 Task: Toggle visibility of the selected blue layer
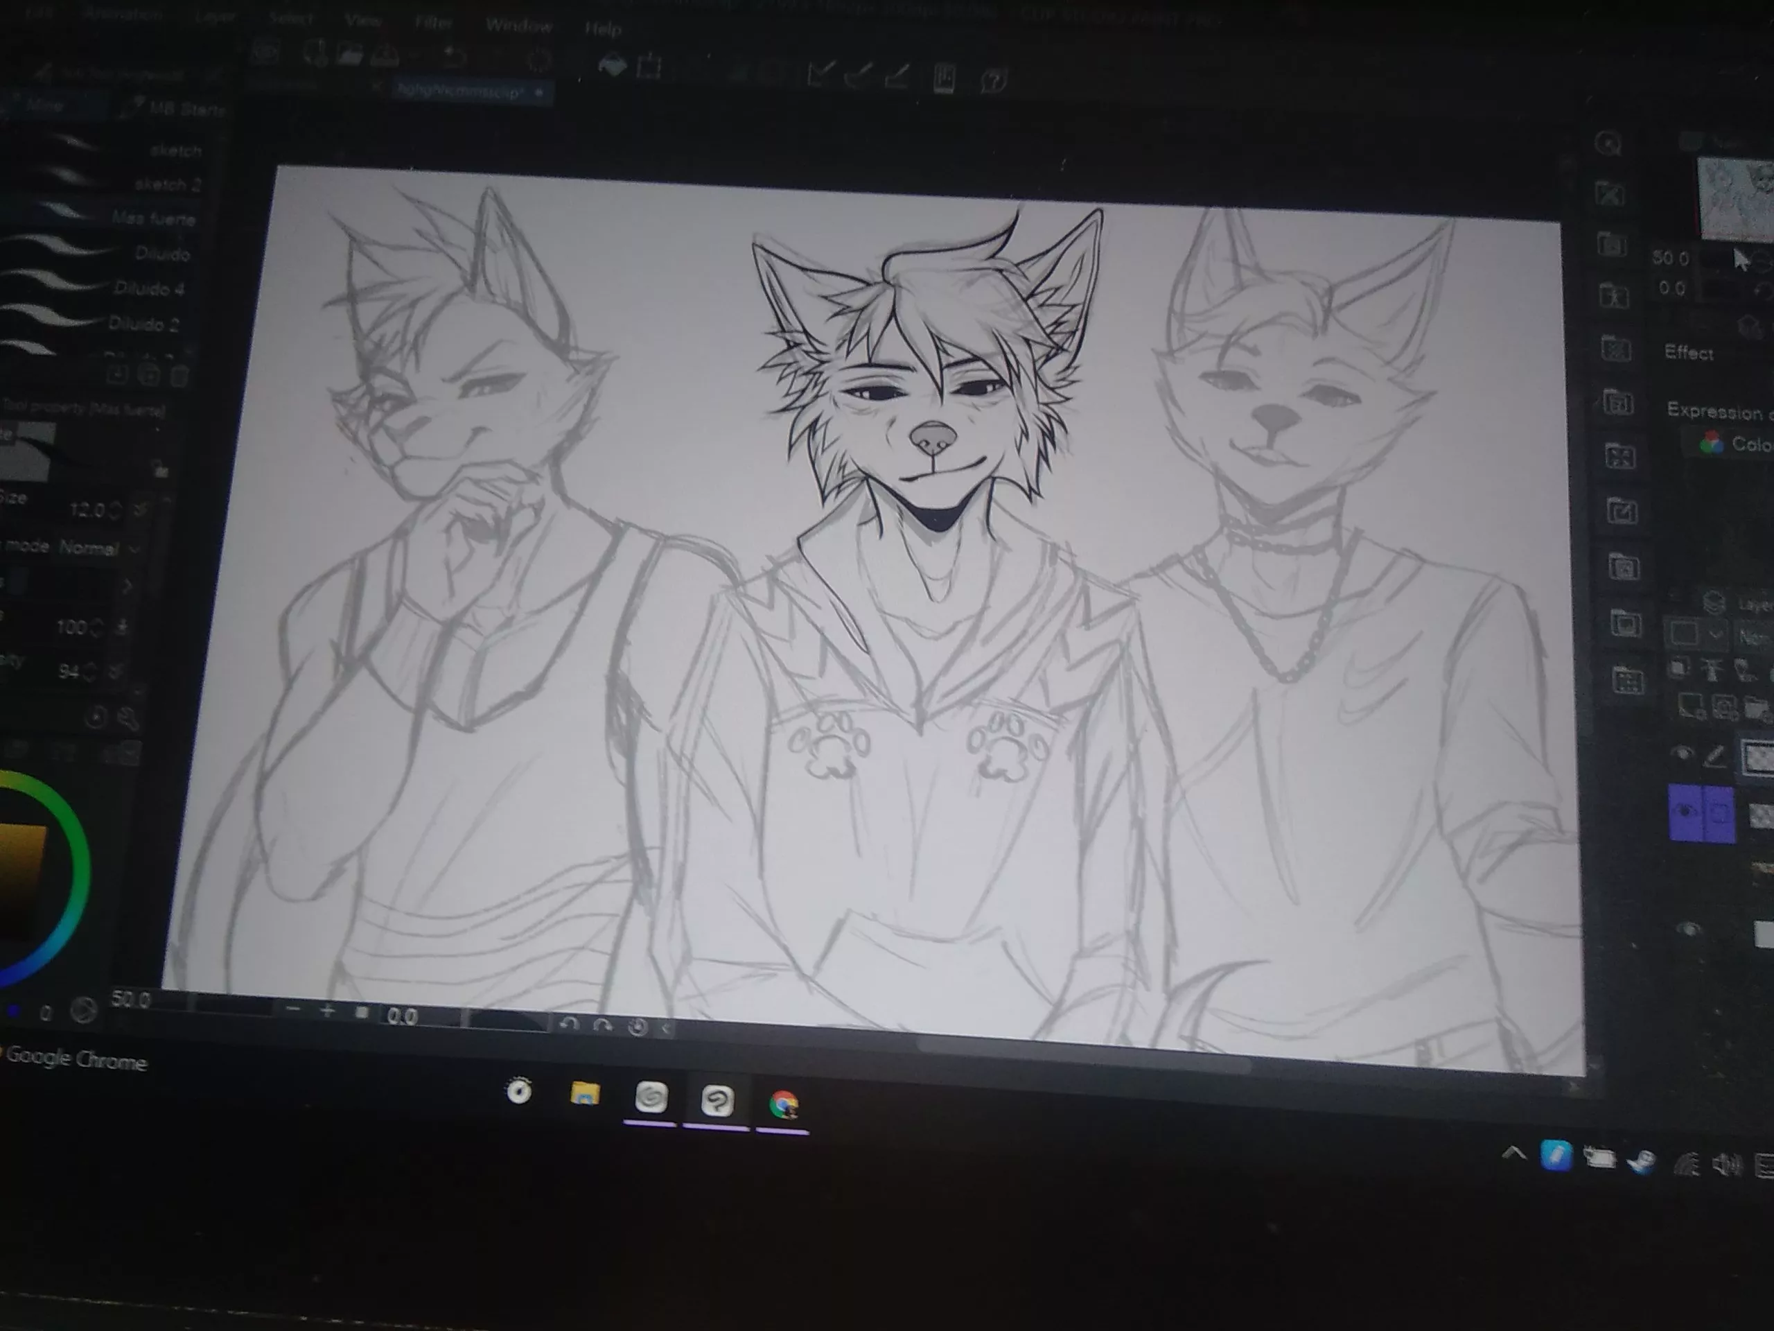[1686, 811]
